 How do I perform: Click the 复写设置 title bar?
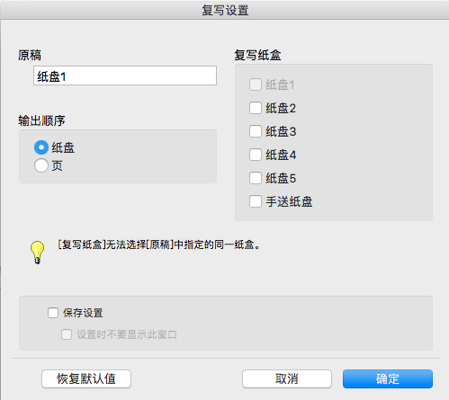pos(225,10)
